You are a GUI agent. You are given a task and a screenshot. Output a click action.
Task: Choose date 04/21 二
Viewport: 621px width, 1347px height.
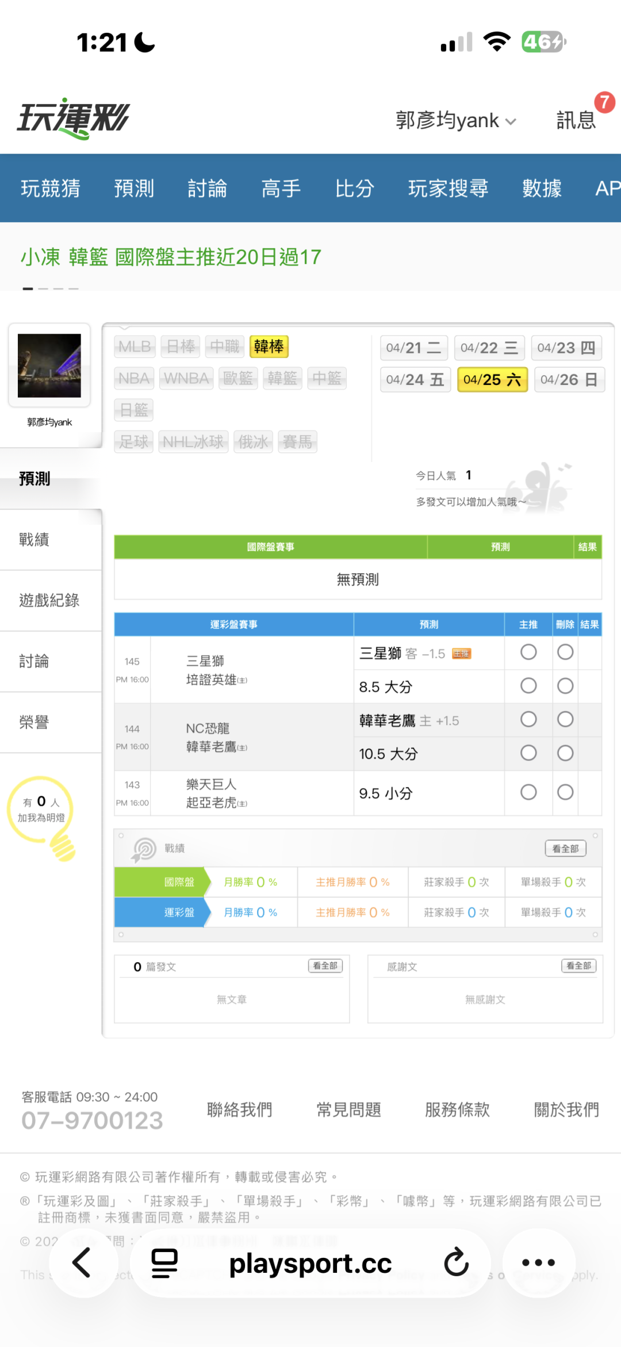(415, 348)
